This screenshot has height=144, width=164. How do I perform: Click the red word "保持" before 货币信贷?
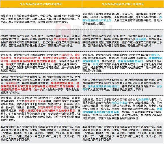click(8, 64)
